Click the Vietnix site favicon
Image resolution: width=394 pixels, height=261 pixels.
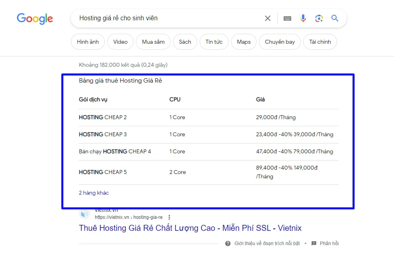coord(84,213)
